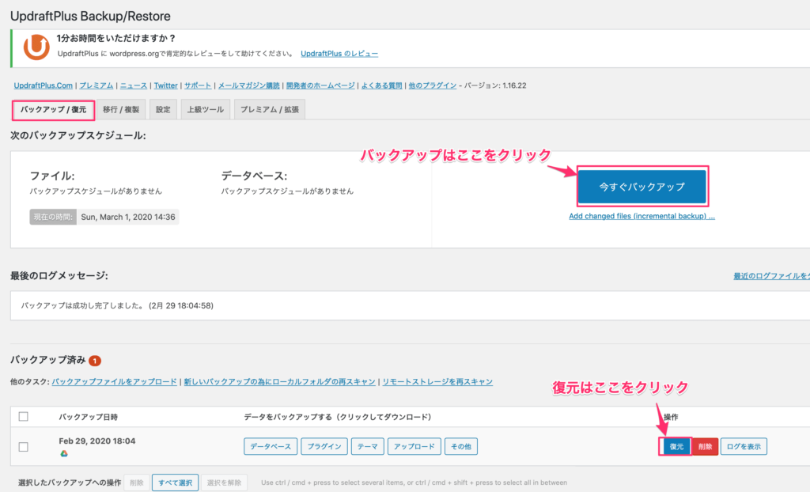Open Add changed files (incremental backup) link
This screenshot has height=492, width=810.
tap(642, 216)
